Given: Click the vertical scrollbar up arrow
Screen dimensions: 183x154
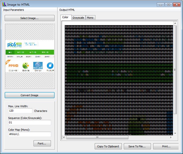Looking at the screenshot, I should point(175,23).
